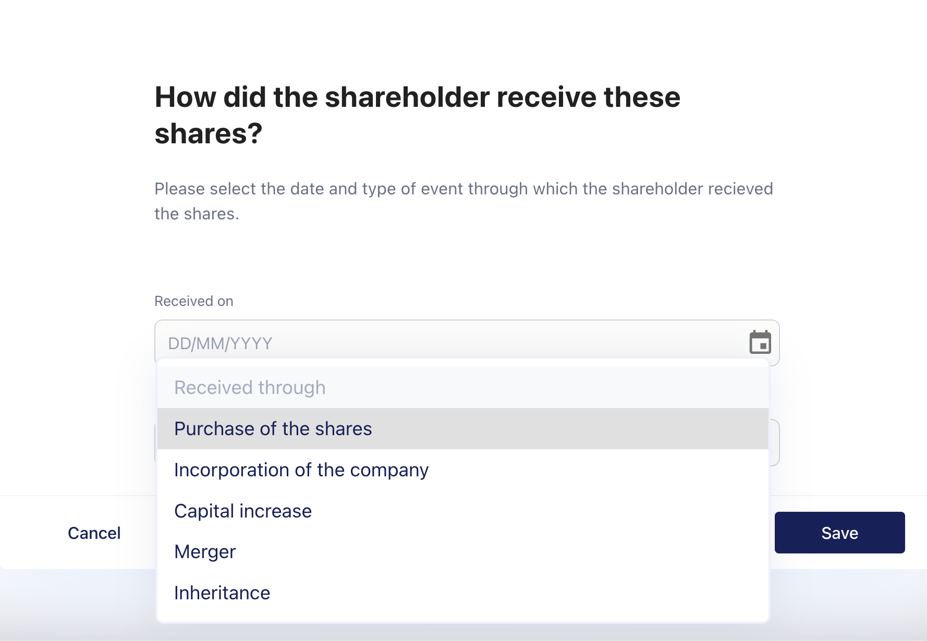This screenshot has height=641, width=927.
Task: Pick the highlighted share purchase entry
Action: click(273, 428)
